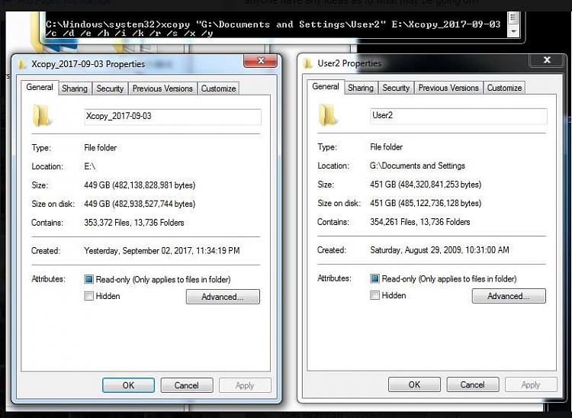The height and width of the screenshot is (418, 572).
Task: Click Apply in User2 Properties
Action: (531, 384)
